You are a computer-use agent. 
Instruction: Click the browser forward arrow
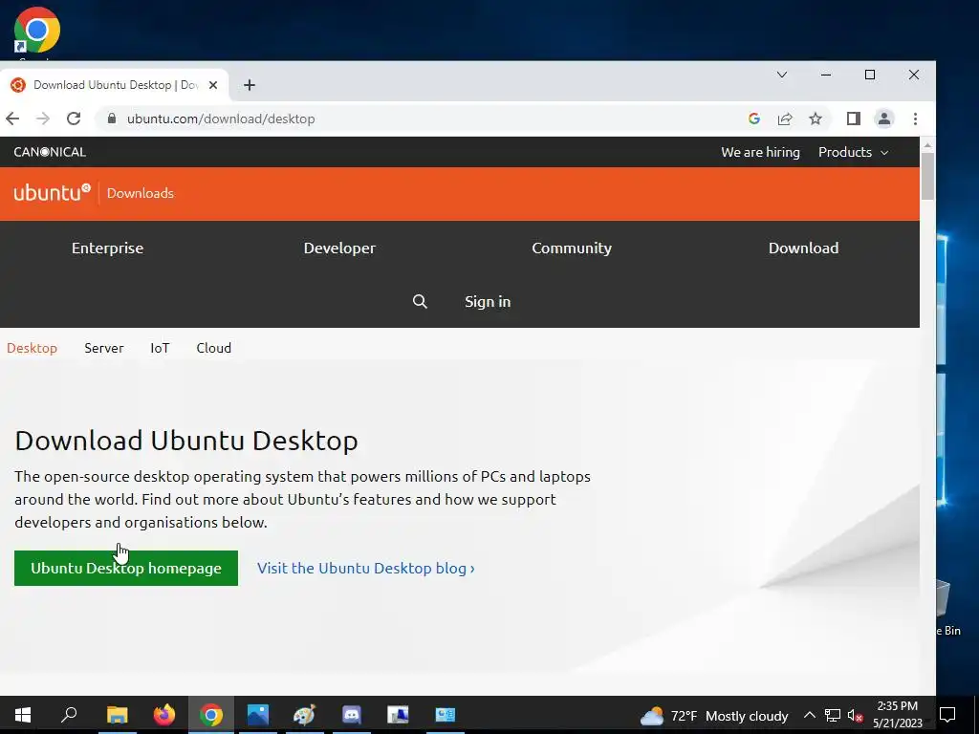click(43, 119)
